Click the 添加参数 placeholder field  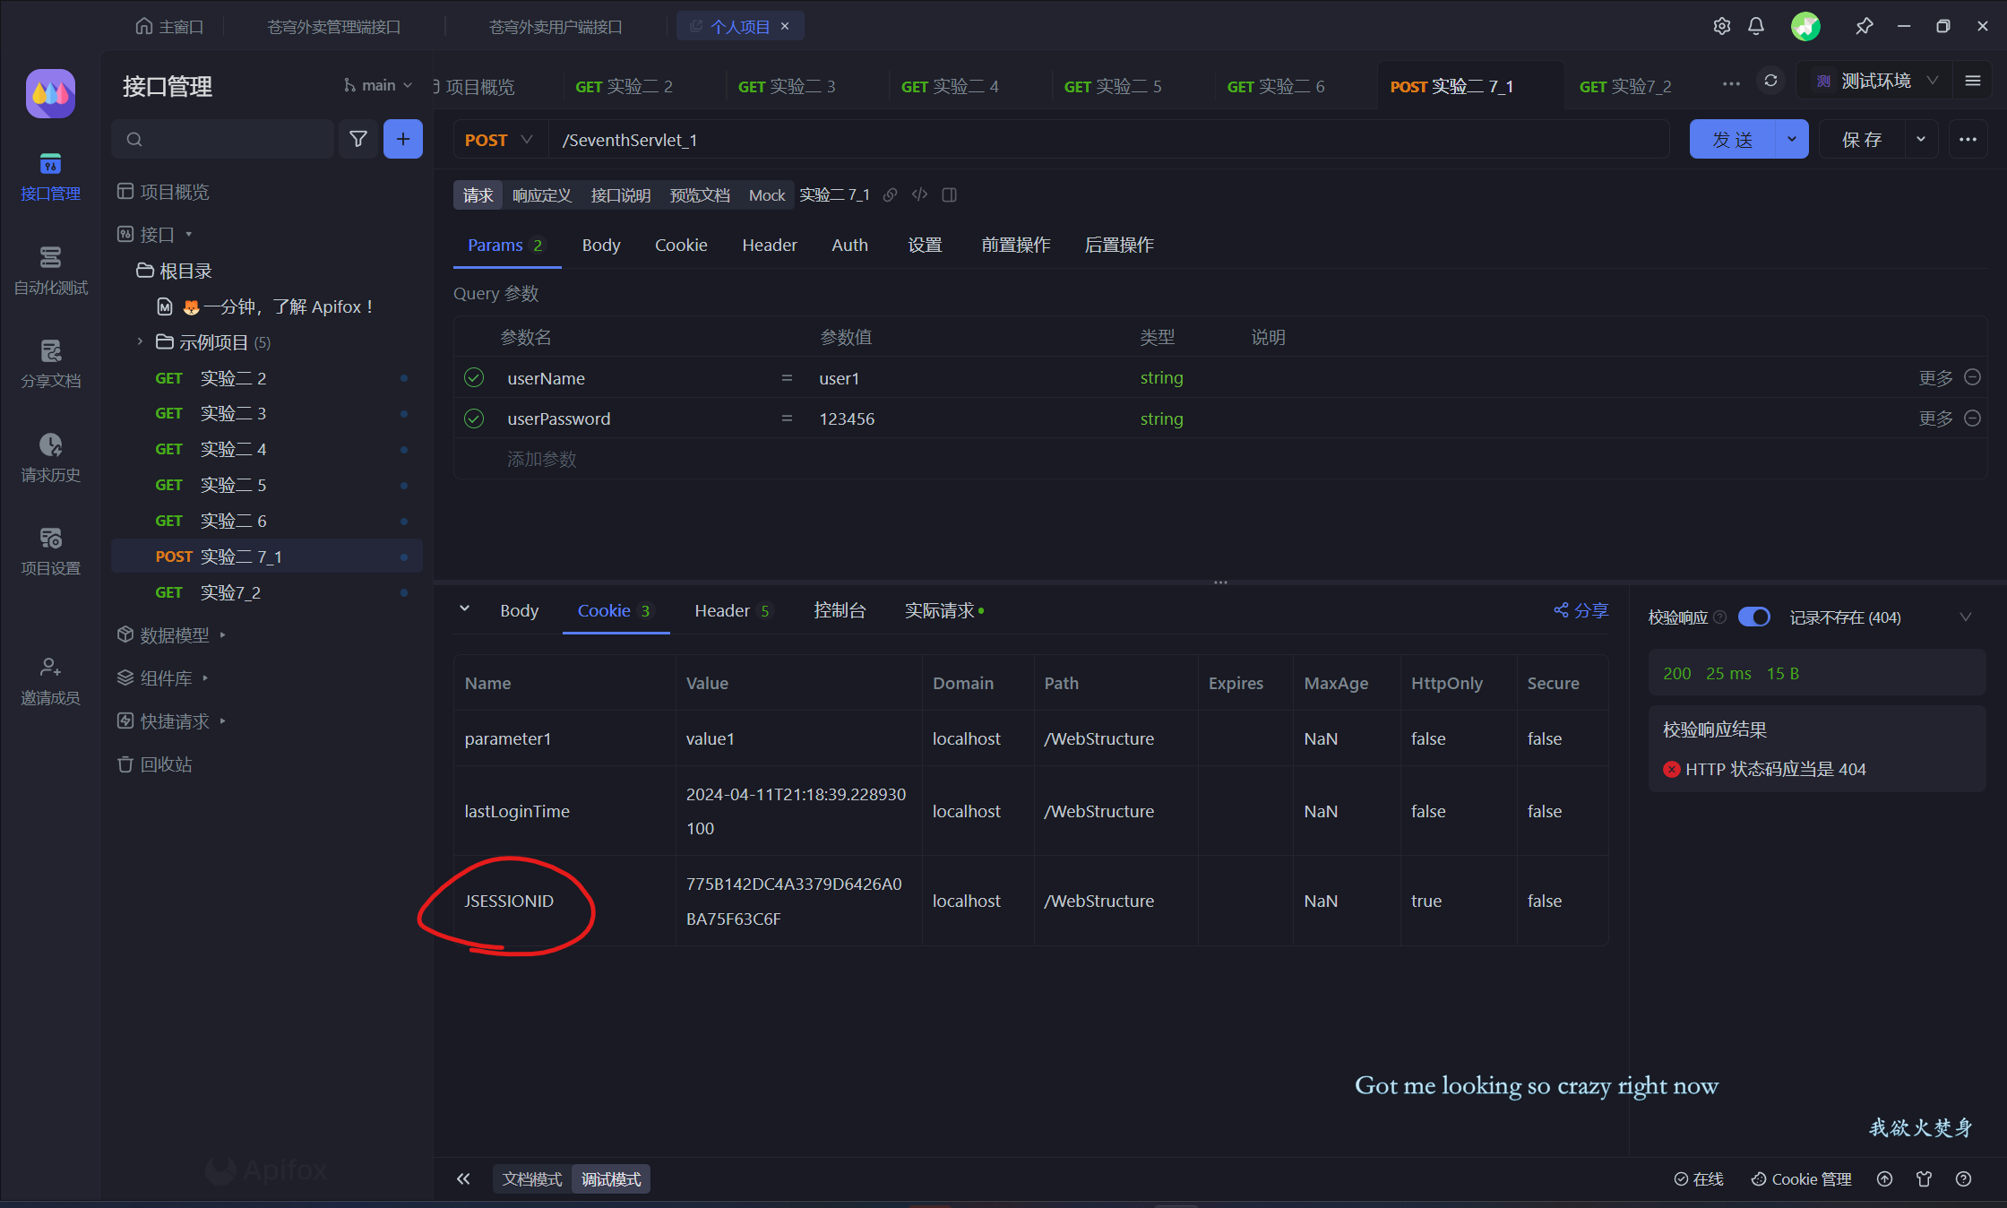tap(541, 459)
